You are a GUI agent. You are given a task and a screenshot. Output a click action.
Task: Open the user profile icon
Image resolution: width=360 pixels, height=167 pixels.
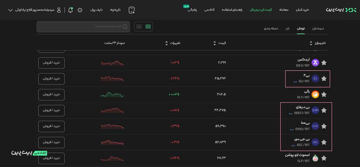coord(59,10)
